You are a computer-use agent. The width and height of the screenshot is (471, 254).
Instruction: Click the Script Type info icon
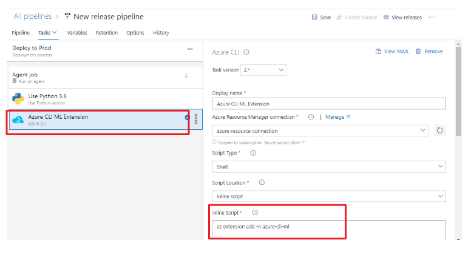[253, 153]
